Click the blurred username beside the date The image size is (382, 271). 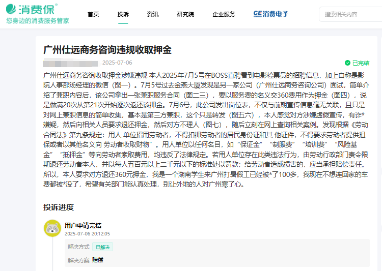click(x=70, y=63)
